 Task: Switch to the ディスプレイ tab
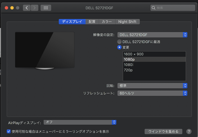point(72,22)
